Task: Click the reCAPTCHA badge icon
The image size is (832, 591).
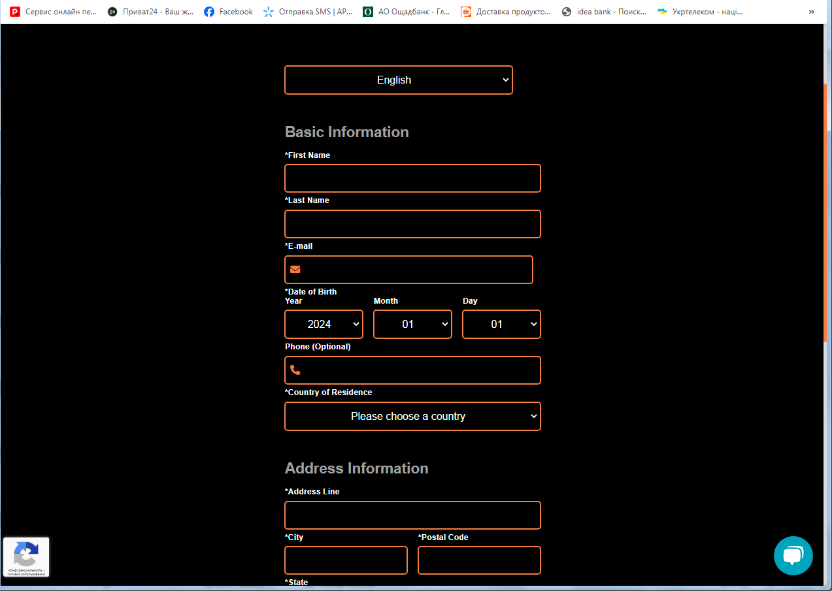Action: coord(26,557)
